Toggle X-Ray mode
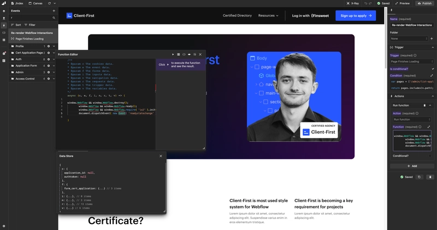This screenshot has height=230, width=437. tap(352, 3)
